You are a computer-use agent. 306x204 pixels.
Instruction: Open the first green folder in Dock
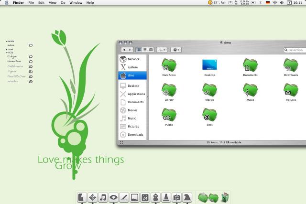pyautogui.click(x=203, y=197)
